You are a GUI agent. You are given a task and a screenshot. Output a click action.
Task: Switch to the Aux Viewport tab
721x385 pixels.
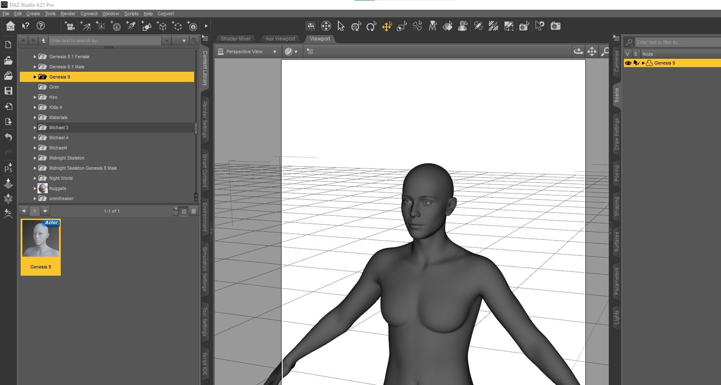(280, 39)
